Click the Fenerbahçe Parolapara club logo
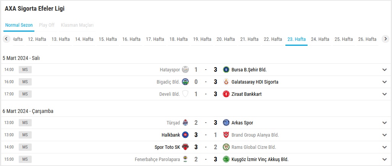The height and width of the screenshot is (166, 392). 185,159
